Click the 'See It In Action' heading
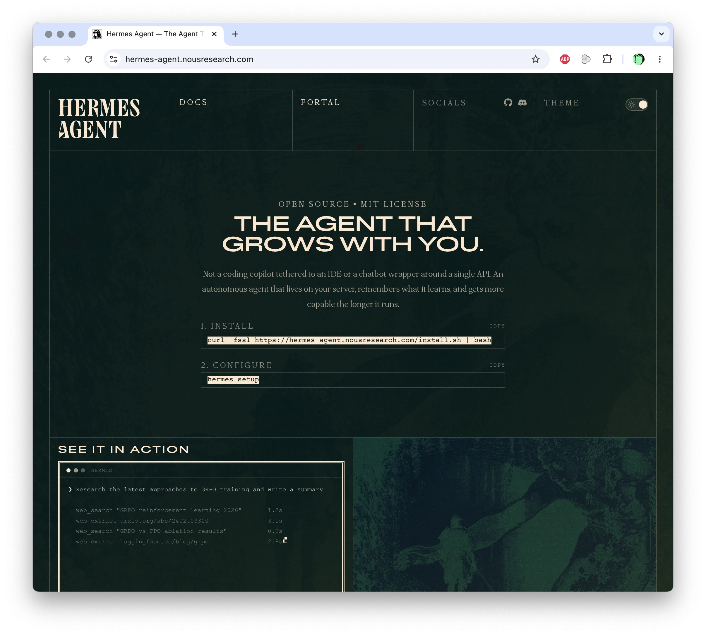The image size is (706, 635). 124,449
